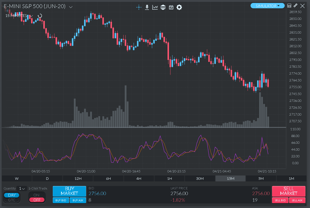Open the 15 MINUTES timeframe dropdown
The image size is (310, 208).
click(31, 16)
